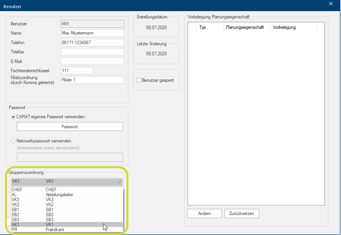341x235 pixels.
Task: Click the Planungseigenschaft column header
Action: tap(245, 28)
